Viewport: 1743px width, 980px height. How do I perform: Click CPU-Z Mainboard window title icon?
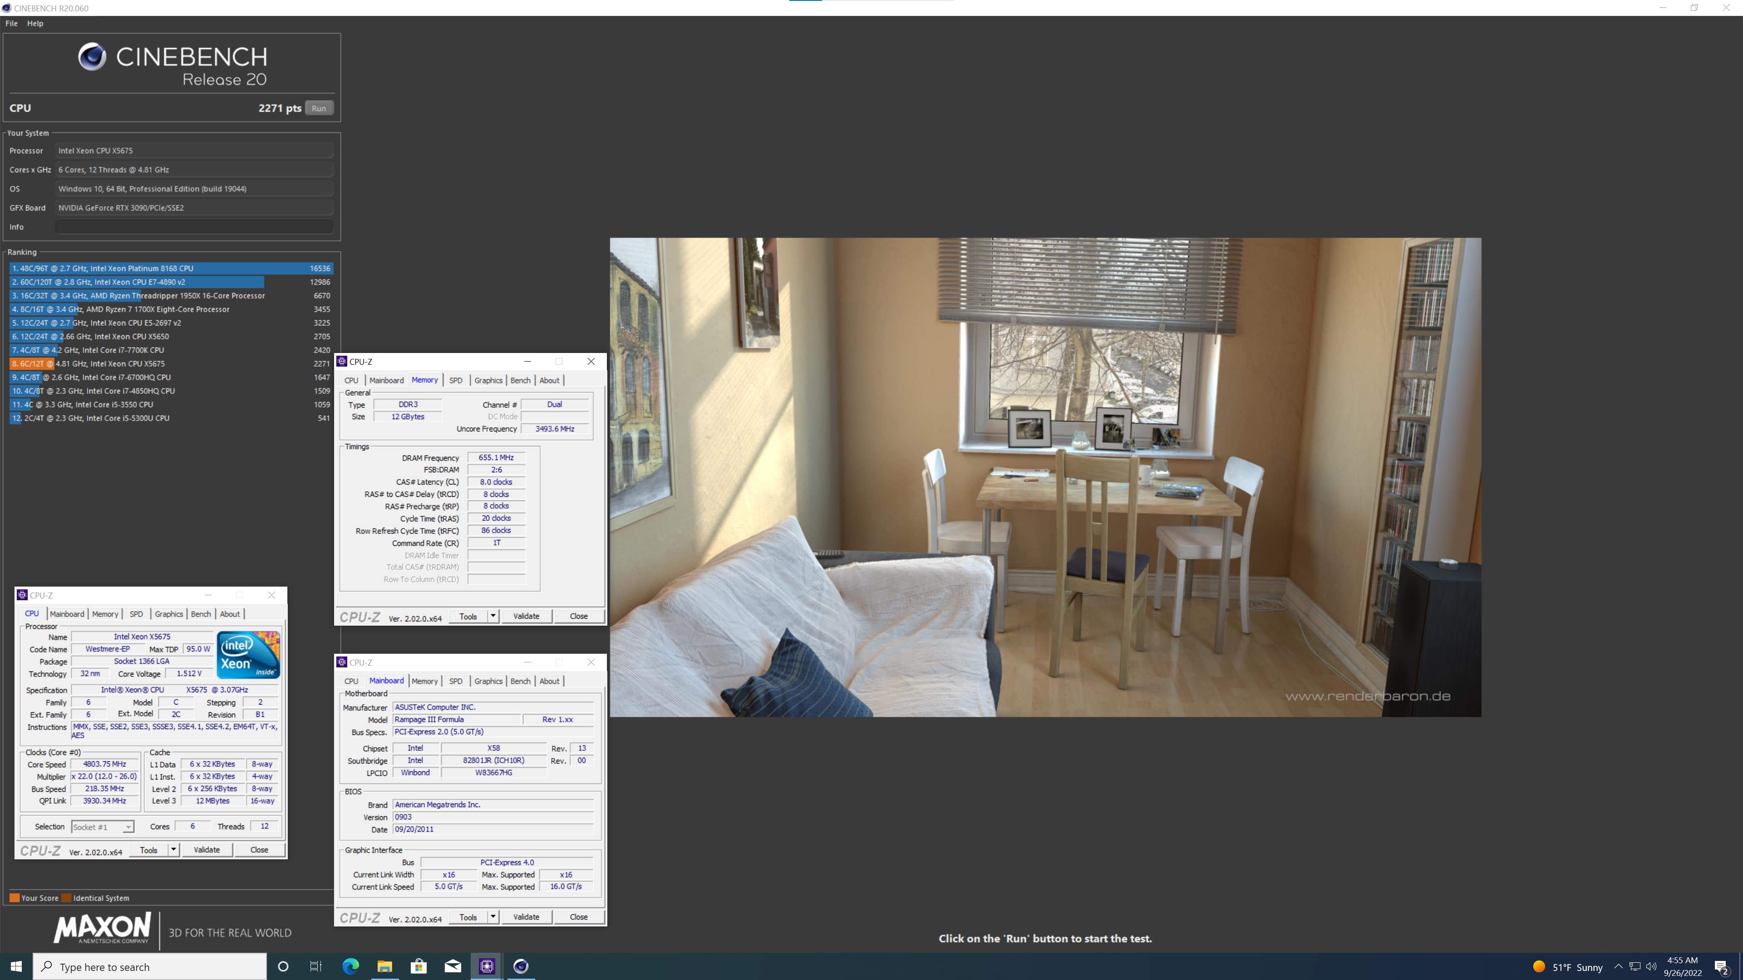tap(342, 662)
